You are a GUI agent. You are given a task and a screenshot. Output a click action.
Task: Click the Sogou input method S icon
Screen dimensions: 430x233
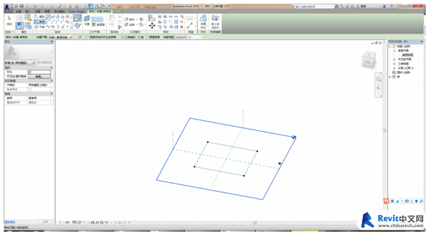click(386, 201)
